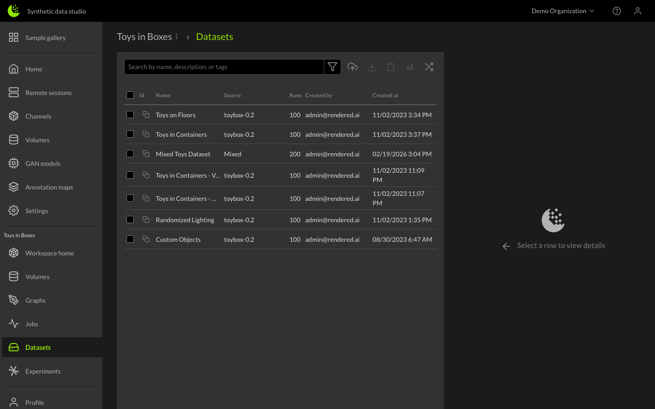Screen dimensions: 655x409
Task: Open the help question-mark icon
Action: click(617, 10)
